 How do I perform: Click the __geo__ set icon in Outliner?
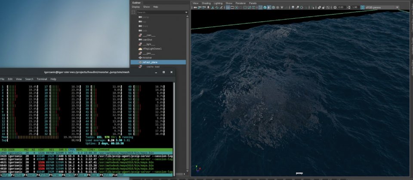140,53
